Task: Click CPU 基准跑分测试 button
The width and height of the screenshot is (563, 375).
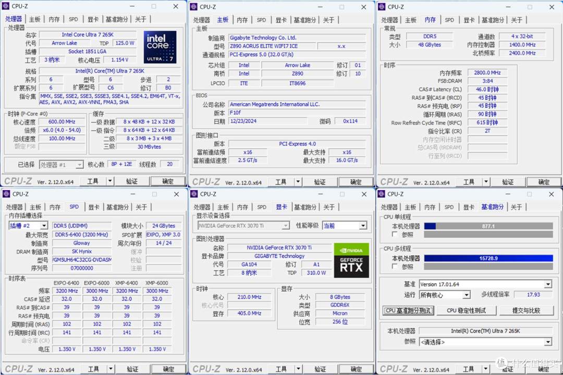Action: [408, 310]
